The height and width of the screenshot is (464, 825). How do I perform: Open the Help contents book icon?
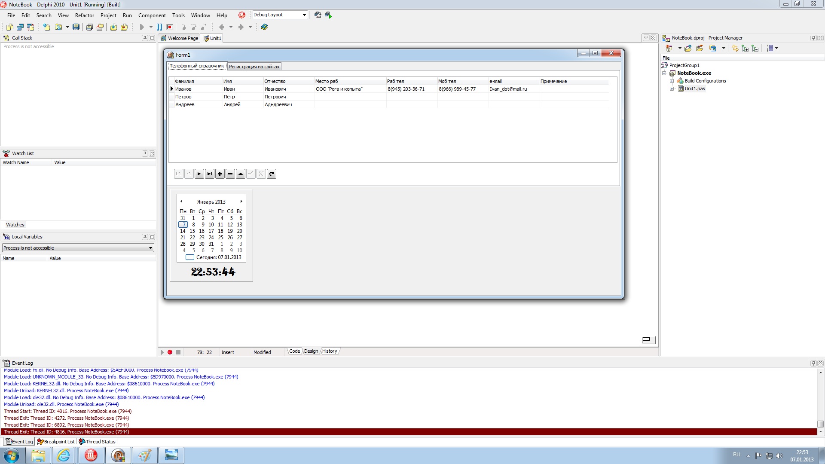(264, 27)
